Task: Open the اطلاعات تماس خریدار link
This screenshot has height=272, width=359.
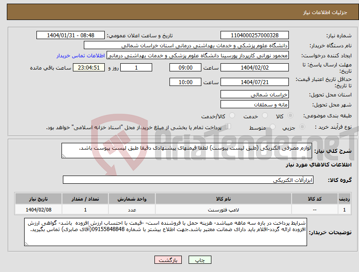Action: click(x=81, y=55)
